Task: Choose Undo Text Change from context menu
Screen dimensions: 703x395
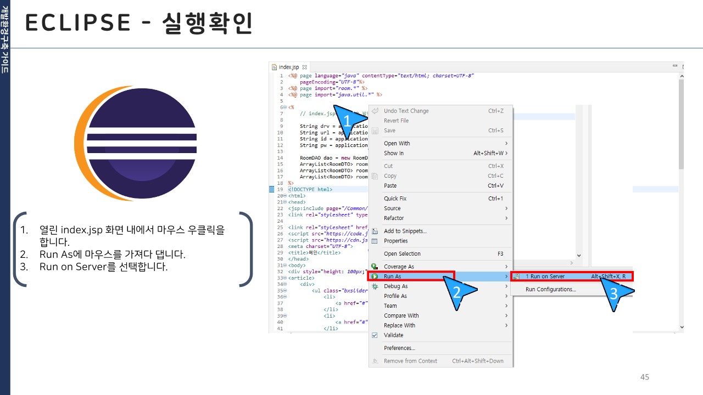Action: tap(440, 111)
